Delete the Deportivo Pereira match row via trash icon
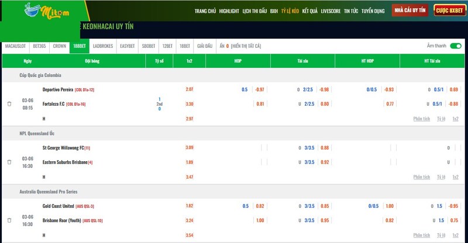The width and height of the screenshot is (468, 243). 9,104
